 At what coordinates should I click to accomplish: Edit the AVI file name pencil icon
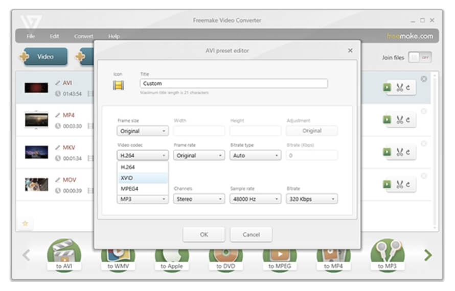(x=58, y=83)
